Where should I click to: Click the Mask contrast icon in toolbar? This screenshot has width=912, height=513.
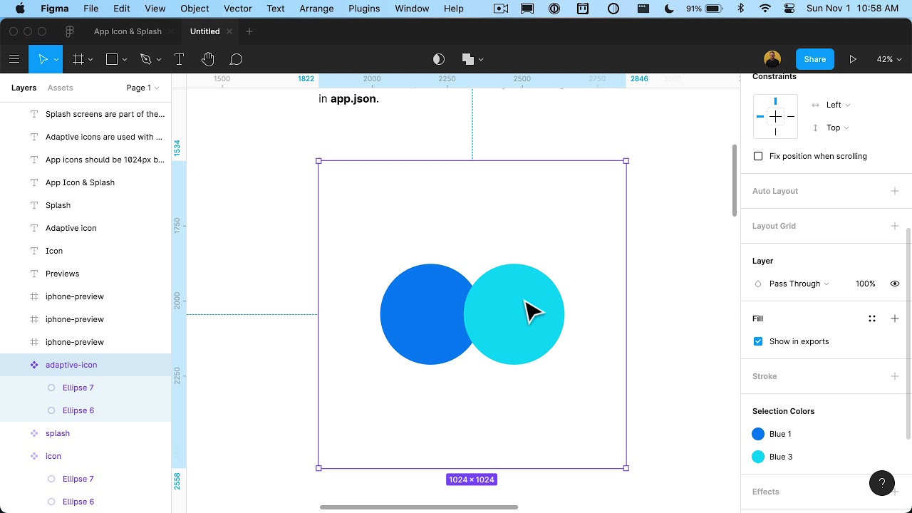pos(439,59)
